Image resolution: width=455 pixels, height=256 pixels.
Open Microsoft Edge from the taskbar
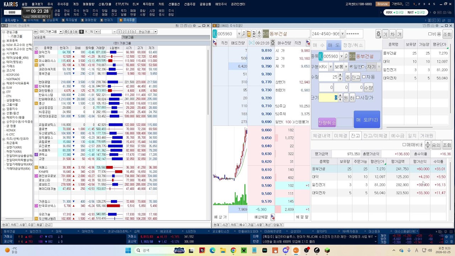(213, 250)
